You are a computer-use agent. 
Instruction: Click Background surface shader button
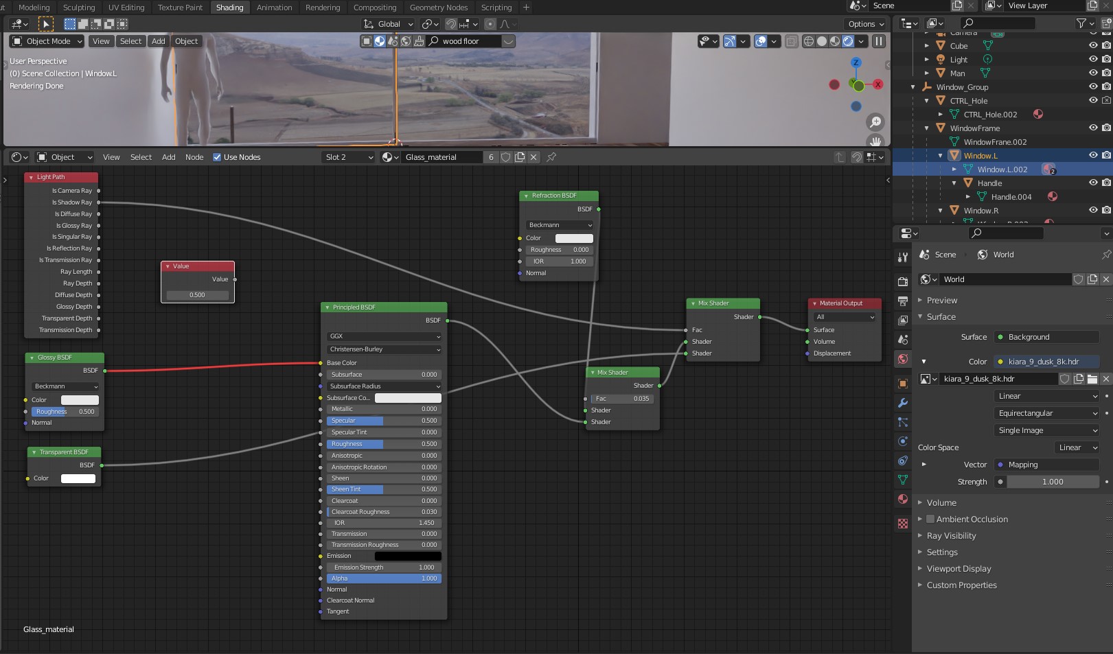coord(1046,337)
